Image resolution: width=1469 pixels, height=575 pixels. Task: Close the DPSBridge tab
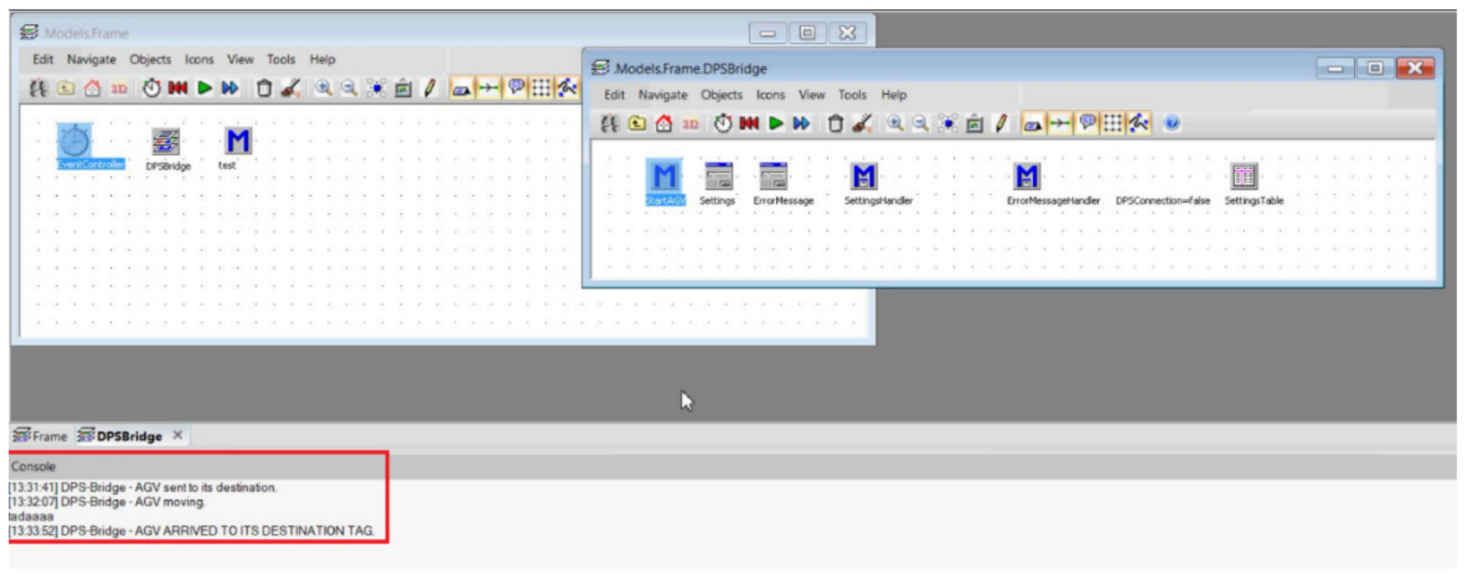coord(178,435)
